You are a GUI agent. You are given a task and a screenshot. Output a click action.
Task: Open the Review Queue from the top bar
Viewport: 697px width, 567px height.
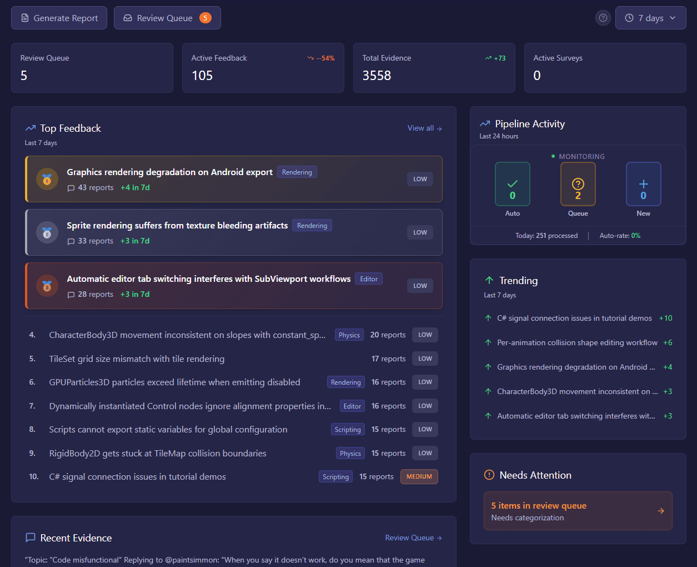click(167, 18)
